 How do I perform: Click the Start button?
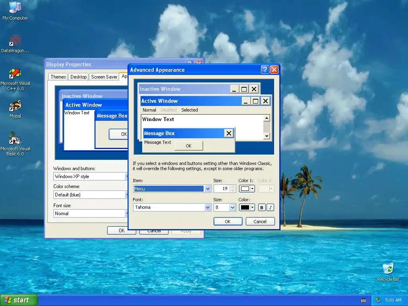pos(19,300)
